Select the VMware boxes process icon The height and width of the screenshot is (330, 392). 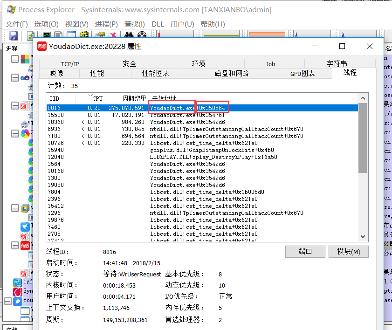(x=25, y=208)
